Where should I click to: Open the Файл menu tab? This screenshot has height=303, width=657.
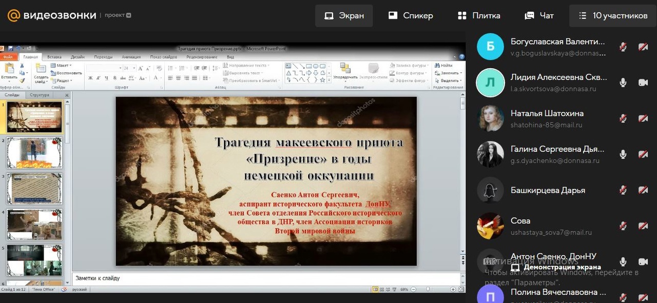click(9, 57)
